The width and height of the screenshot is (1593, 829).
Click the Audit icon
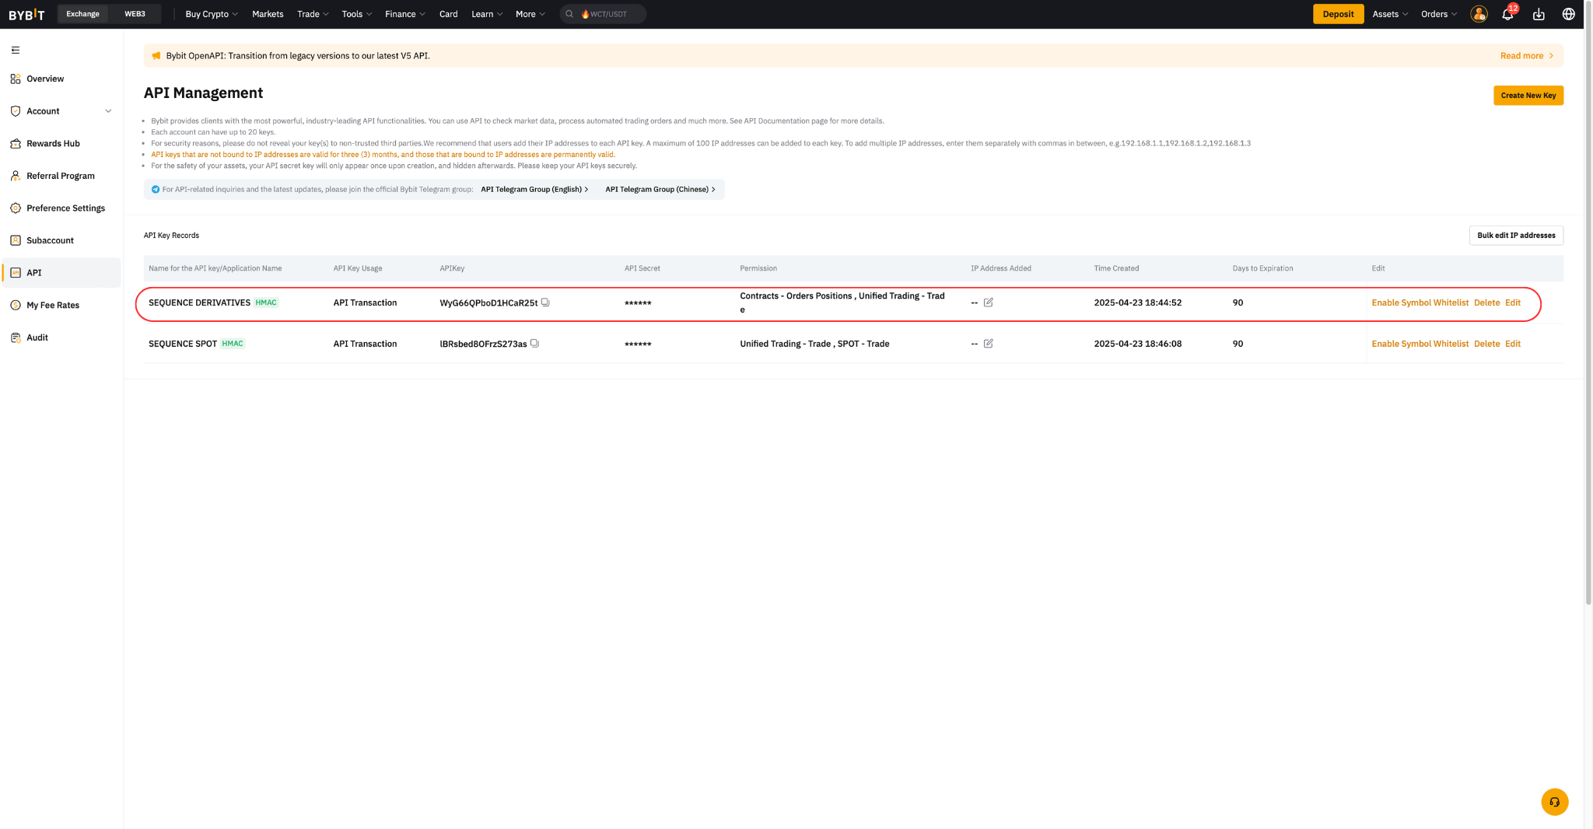click(x=16, y=338)
